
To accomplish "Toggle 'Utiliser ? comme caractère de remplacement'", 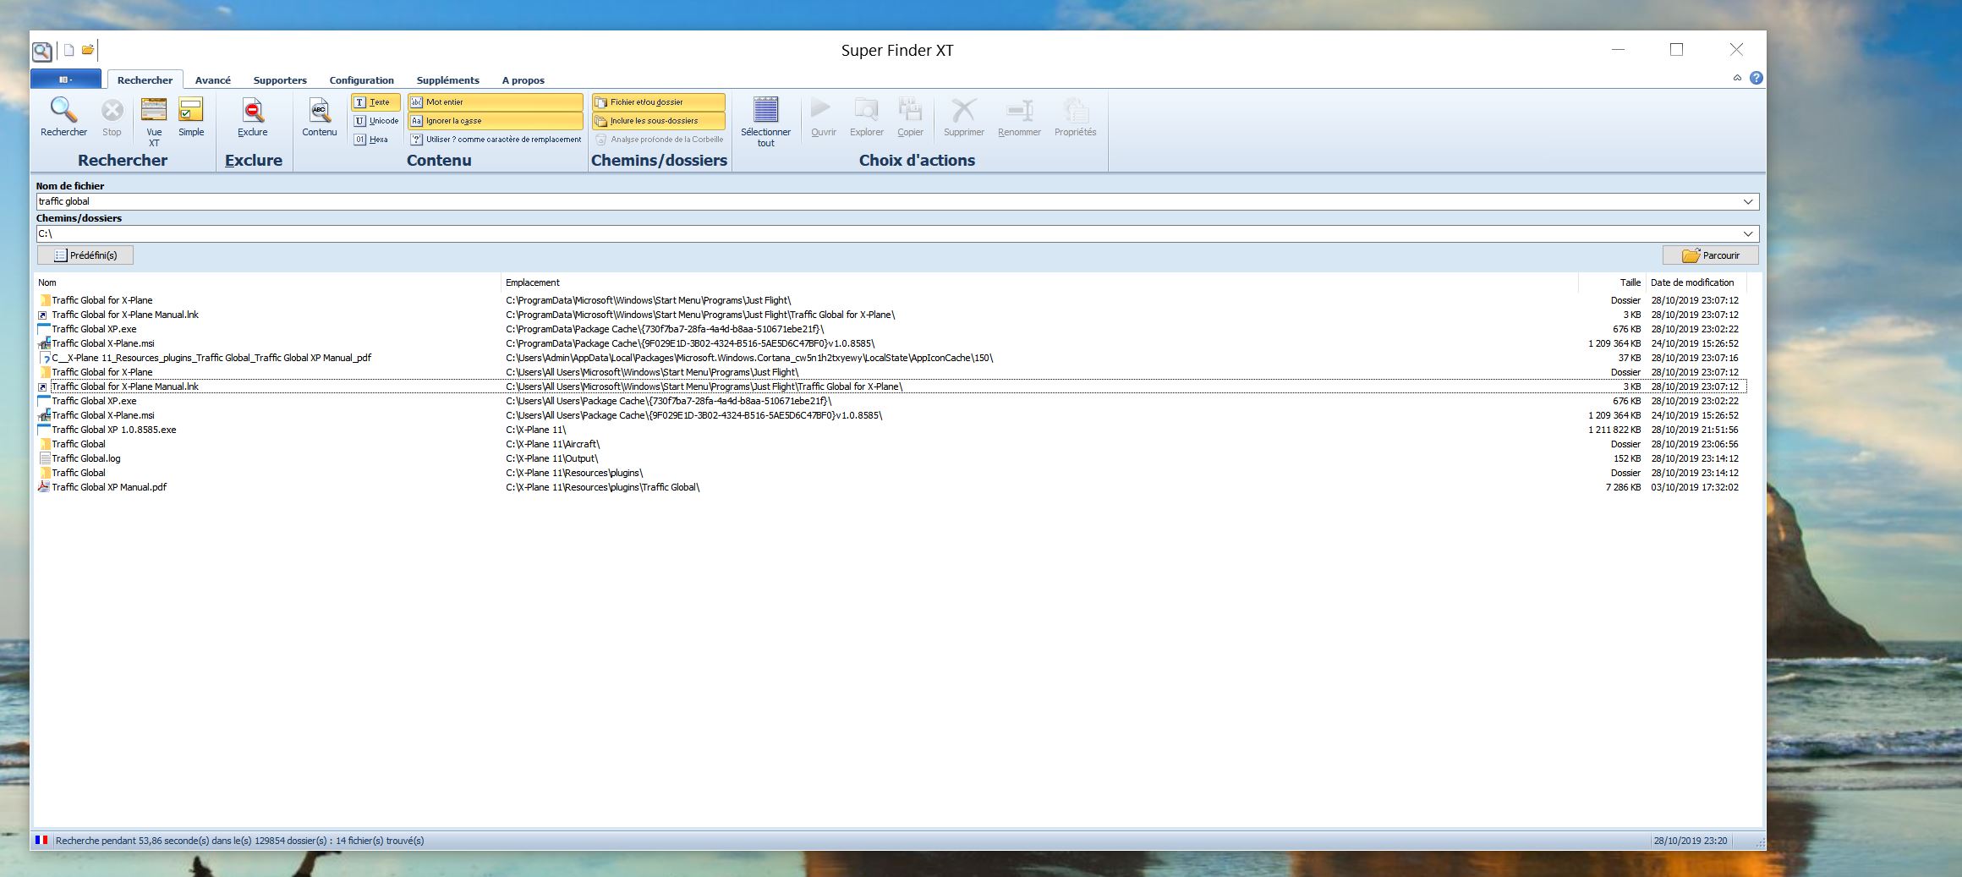I will (496, 140).
